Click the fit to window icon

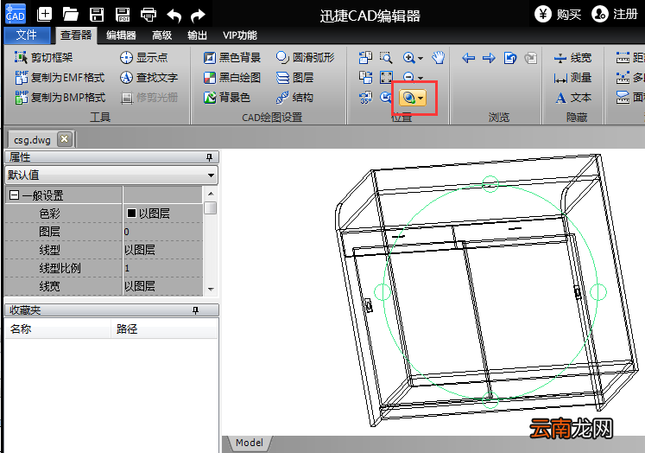tap(386, 78)
